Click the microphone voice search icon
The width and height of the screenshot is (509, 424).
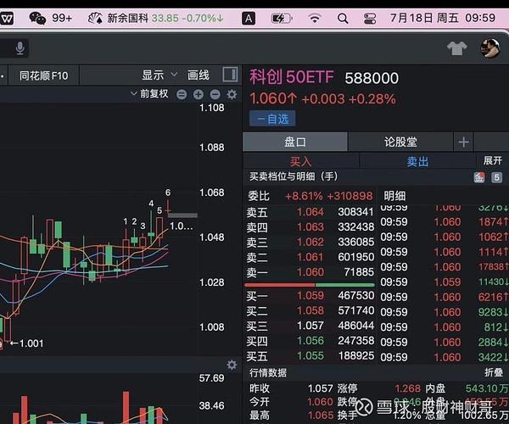[19, 48]
